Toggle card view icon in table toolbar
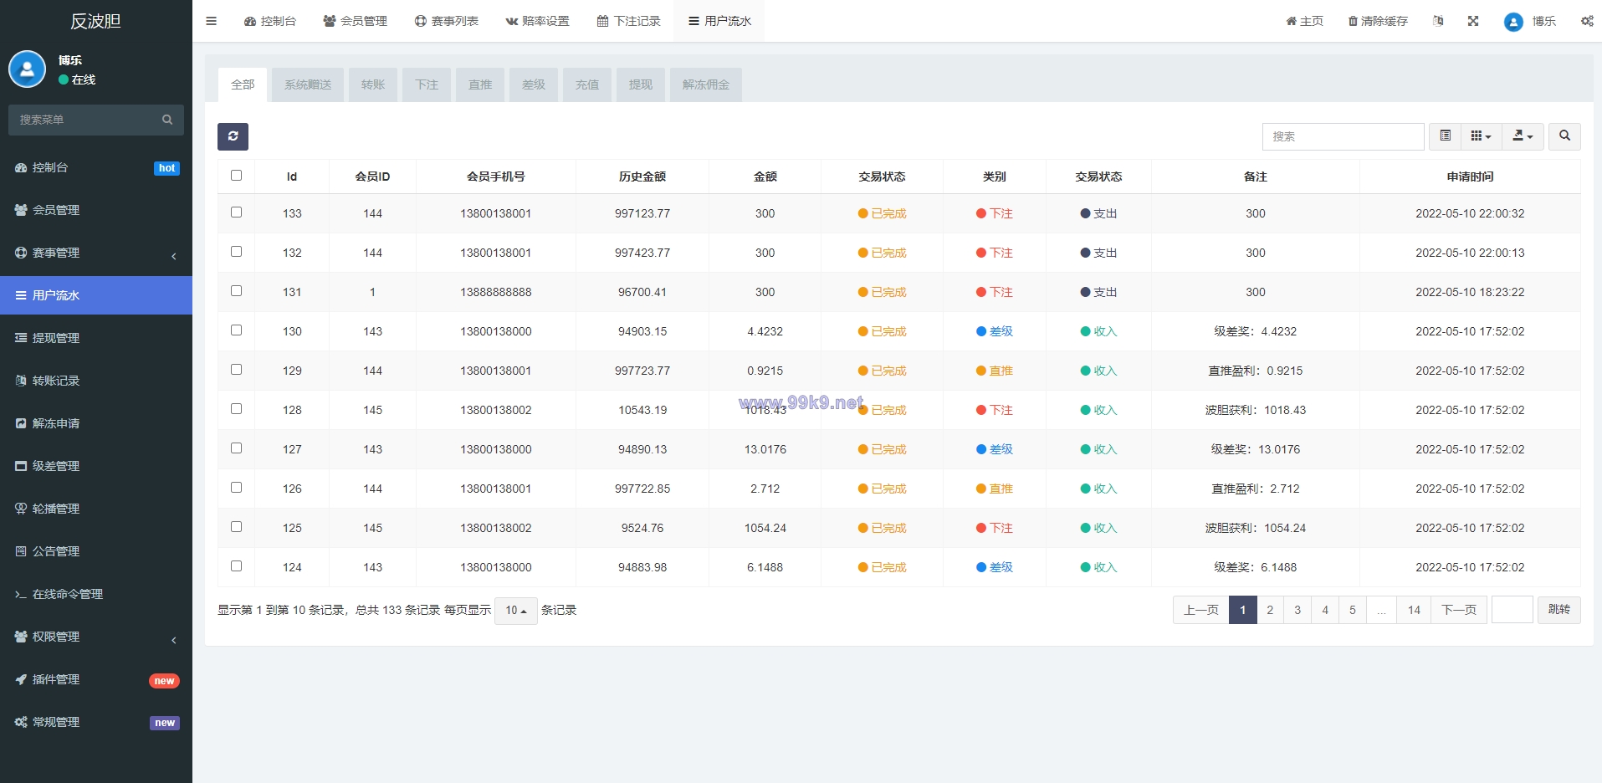This screenshot has width=1602, height=783. 1445,136
